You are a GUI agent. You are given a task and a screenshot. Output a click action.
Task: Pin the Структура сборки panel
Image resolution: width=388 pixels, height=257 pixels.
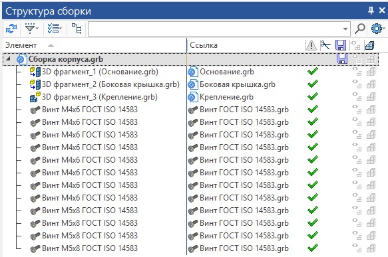[371, 11]
